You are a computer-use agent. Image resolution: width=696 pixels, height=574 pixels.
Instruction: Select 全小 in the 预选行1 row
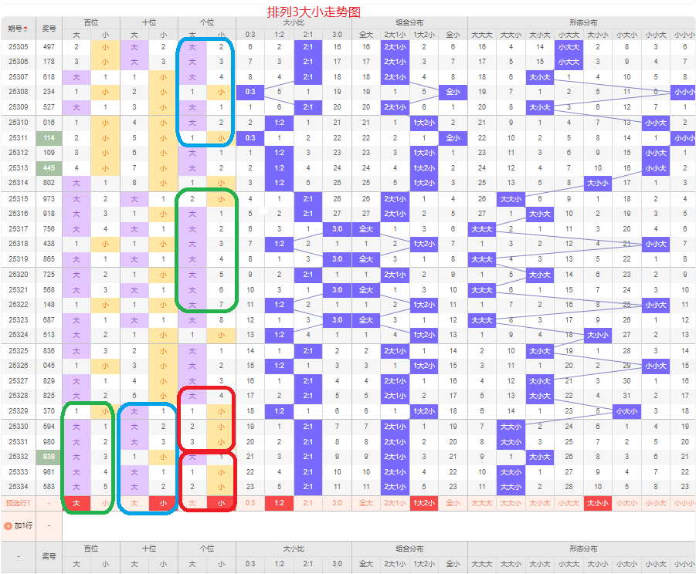point(453,503)
